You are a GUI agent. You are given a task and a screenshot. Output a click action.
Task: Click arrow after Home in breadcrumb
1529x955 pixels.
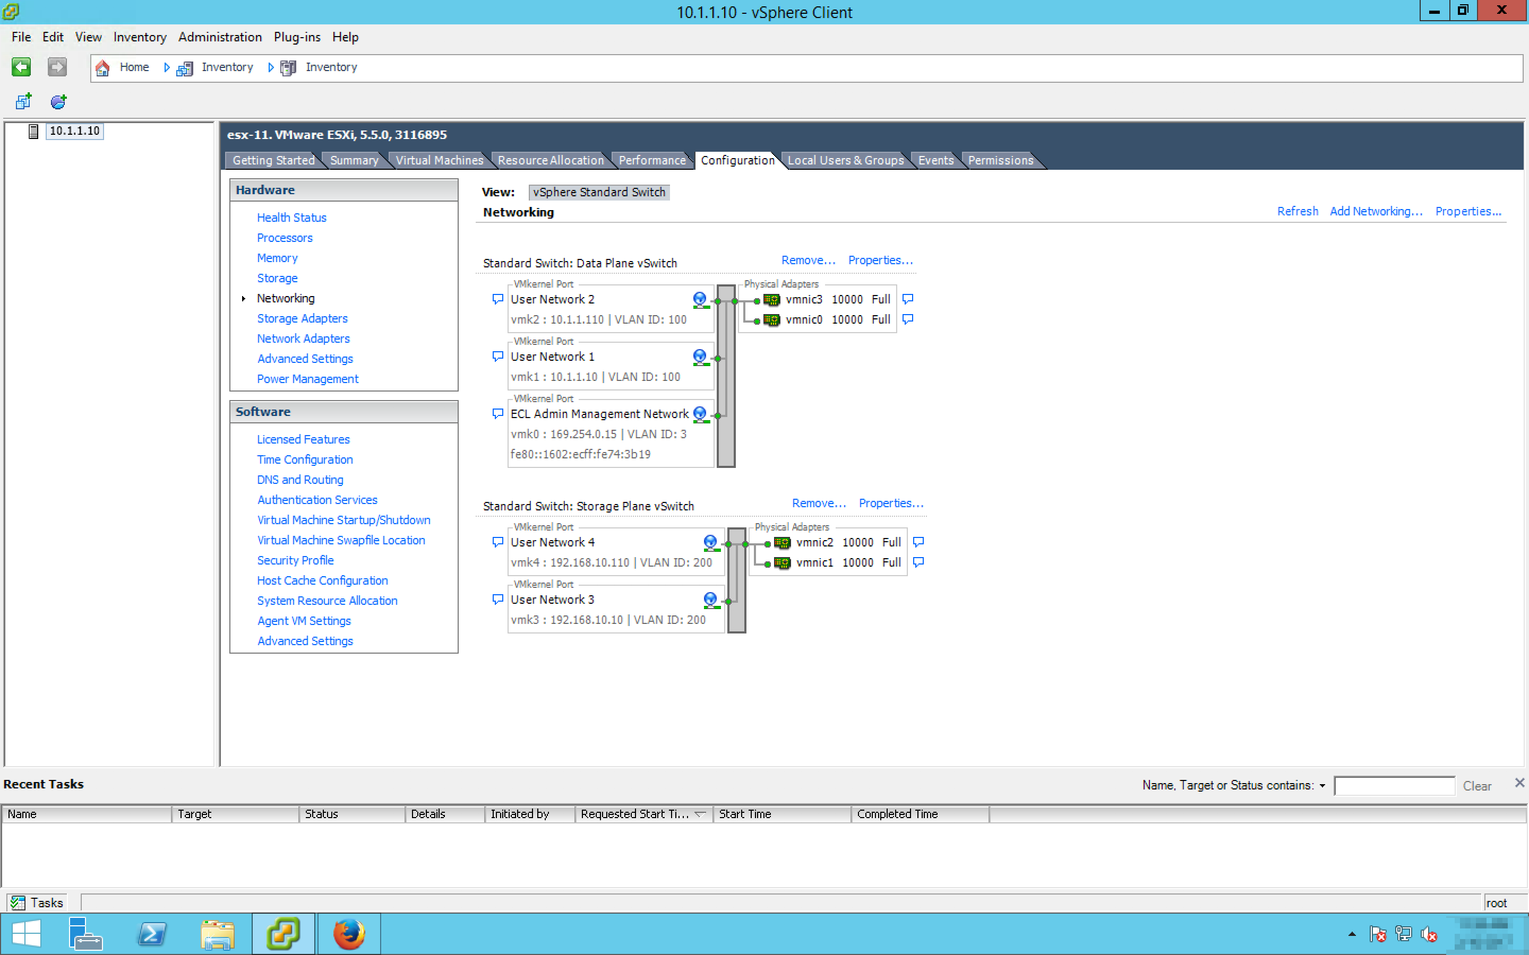(x=167, y=67)
